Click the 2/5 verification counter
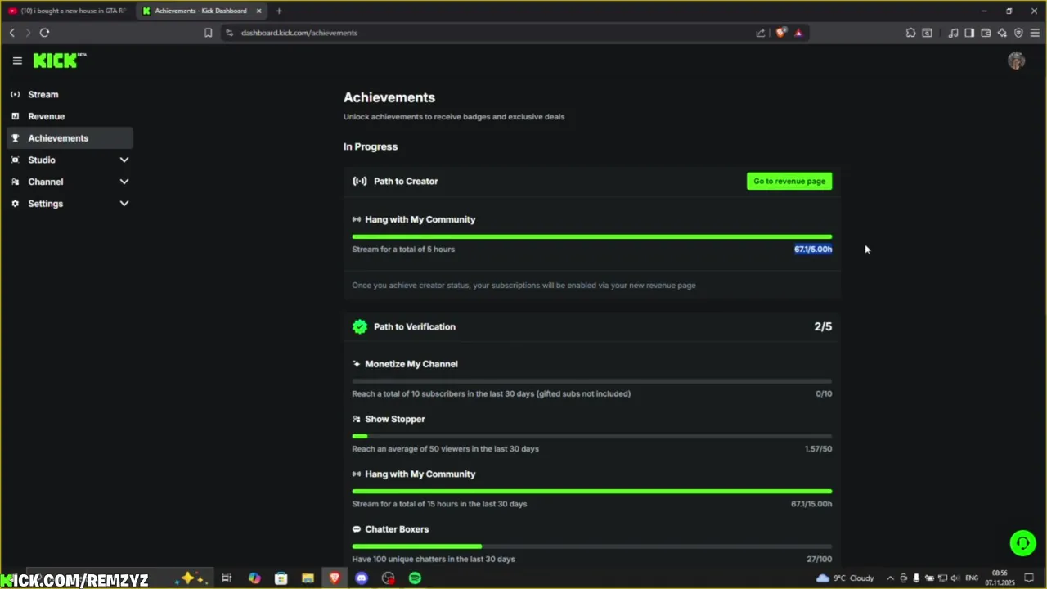 [x=823, y=326]
